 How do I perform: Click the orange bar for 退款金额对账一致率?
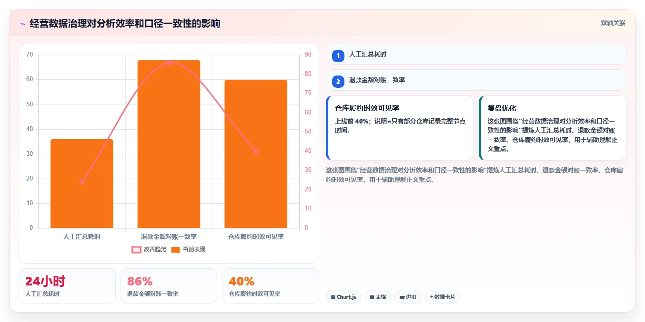169,144
